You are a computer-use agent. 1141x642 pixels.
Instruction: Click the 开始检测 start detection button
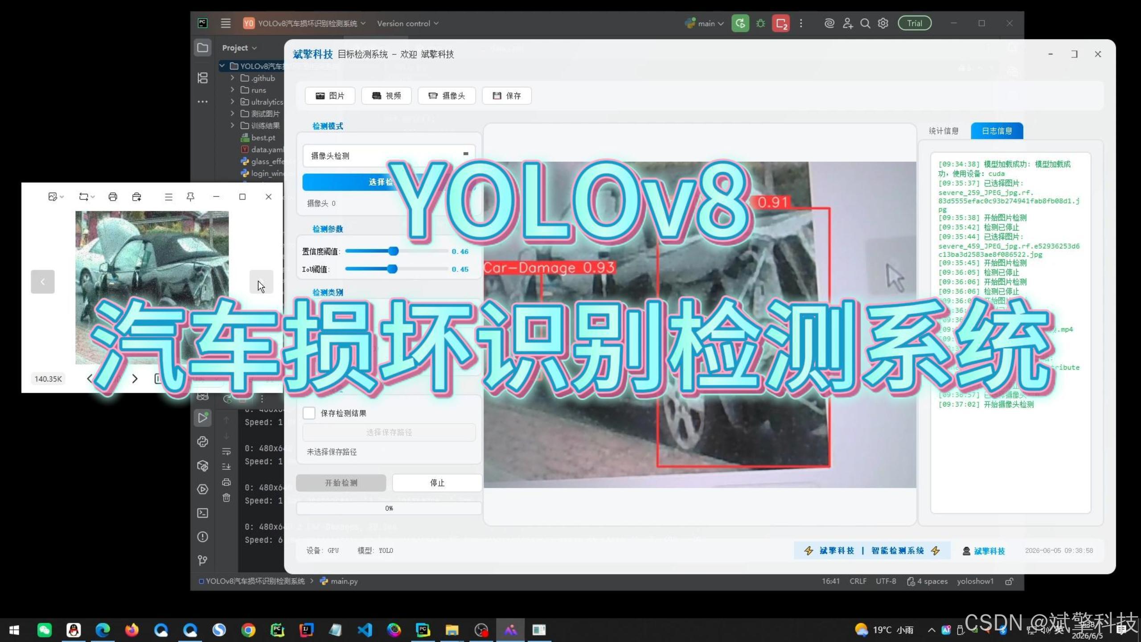point(341,483)
